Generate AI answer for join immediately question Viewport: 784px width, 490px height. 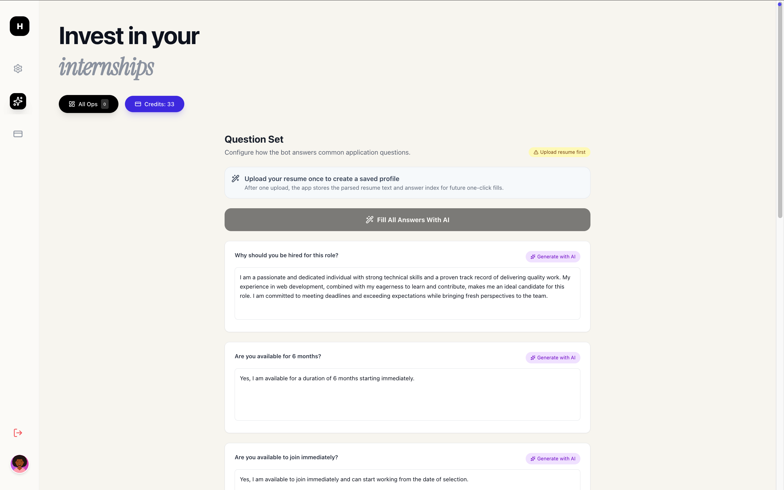click(553, 459)
